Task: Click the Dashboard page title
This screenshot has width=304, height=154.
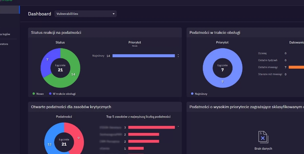Action: (39, 14)
